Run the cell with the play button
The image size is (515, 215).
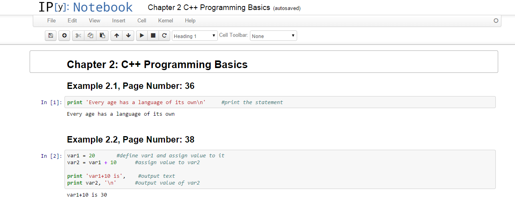coord(142,36)
